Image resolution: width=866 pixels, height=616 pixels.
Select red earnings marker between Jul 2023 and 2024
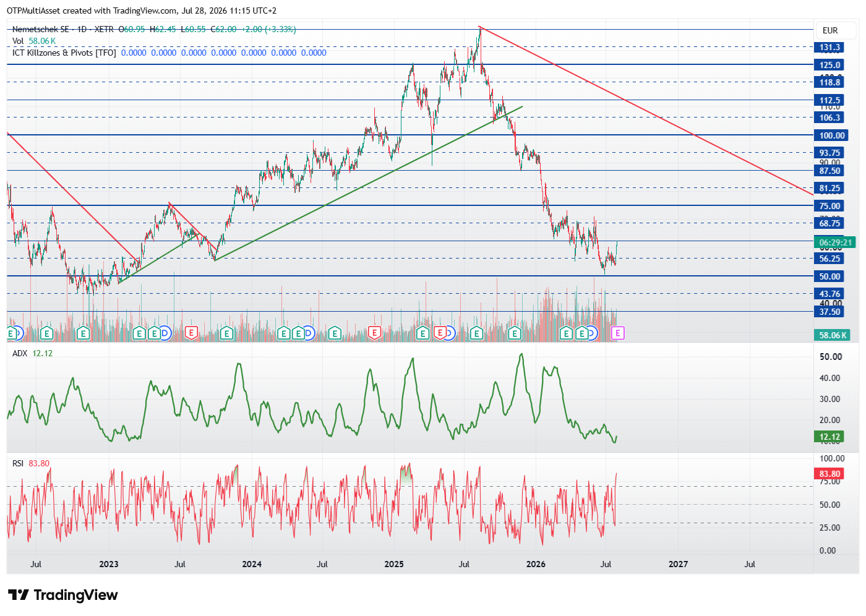coord(191,333)
